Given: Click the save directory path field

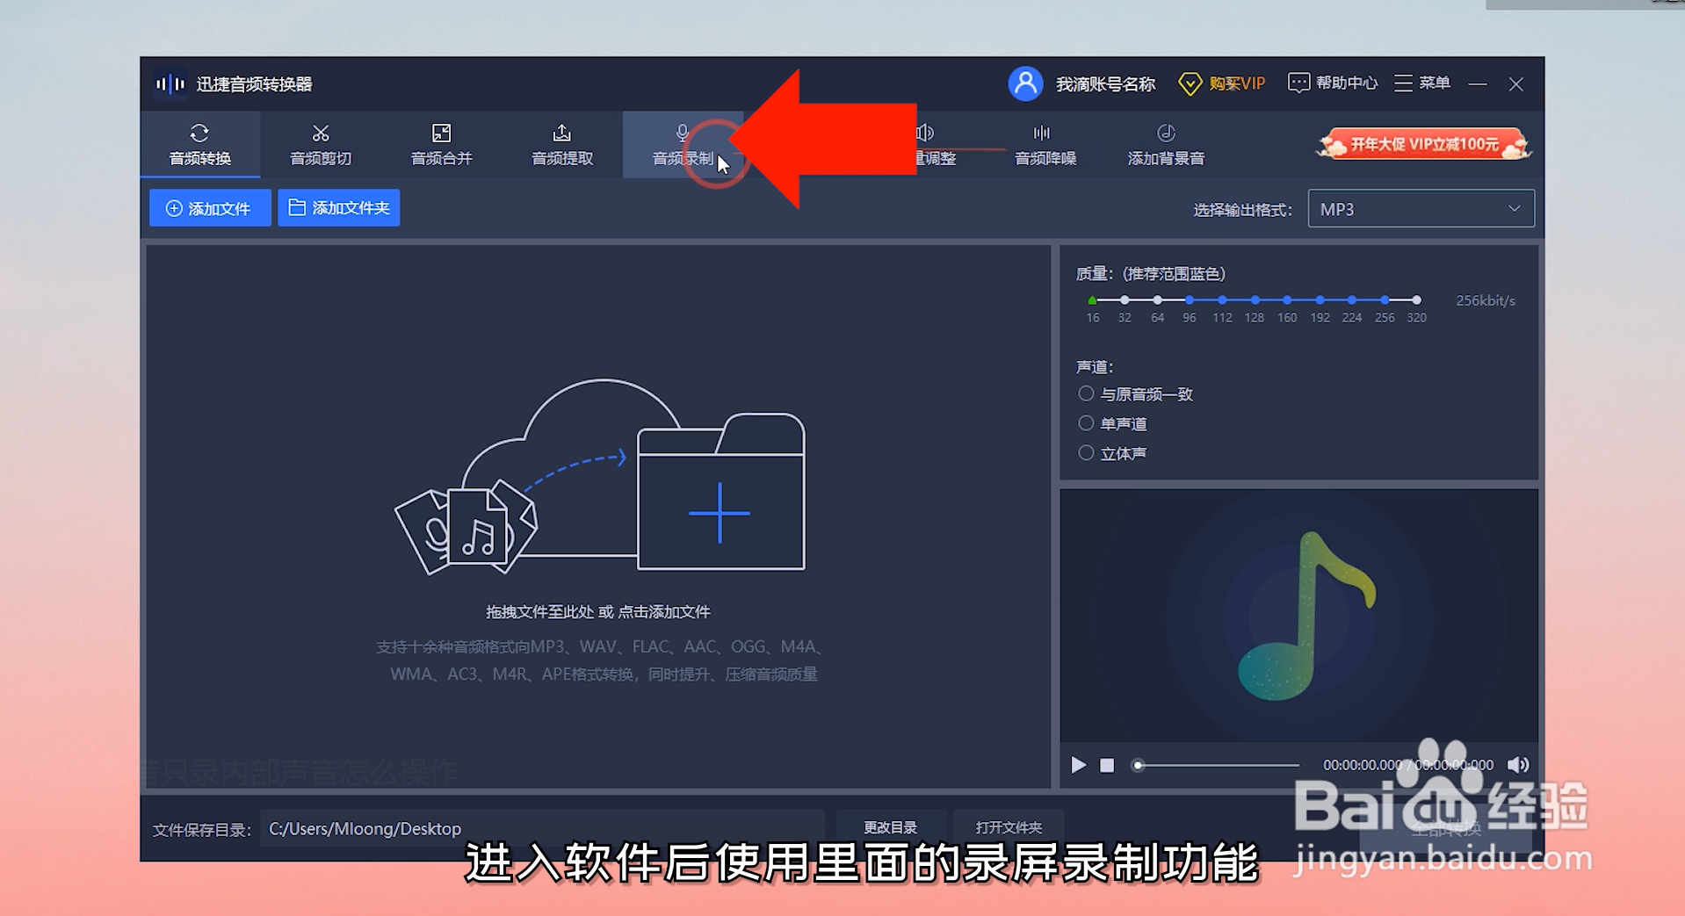Looking at the screenshot, I should pyautogui.click(x=542, y=828).
